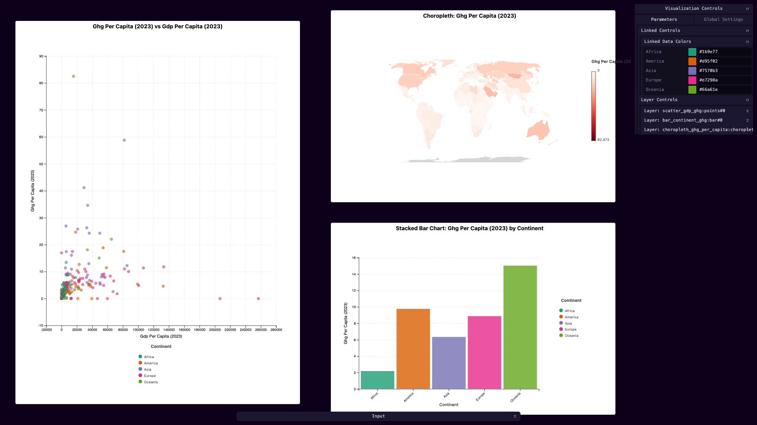Screen dimensions: 757x425
Task: Click Africa in the scatter plot legend
Action: 146,357
